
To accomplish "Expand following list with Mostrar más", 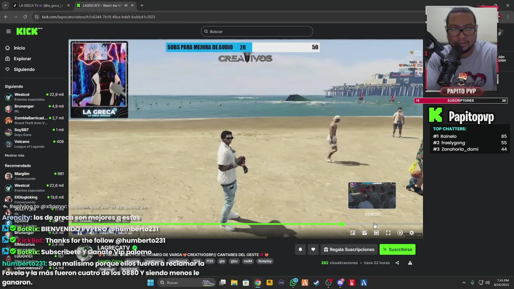I will tap(14, 155).
